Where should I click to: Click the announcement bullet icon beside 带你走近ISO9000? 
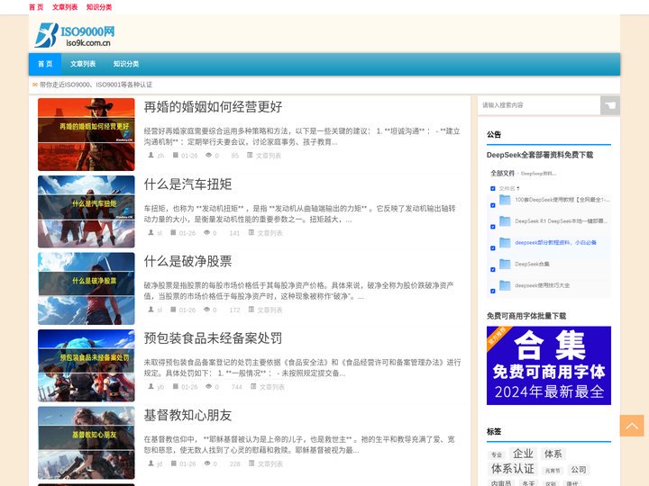pos(35,85)
